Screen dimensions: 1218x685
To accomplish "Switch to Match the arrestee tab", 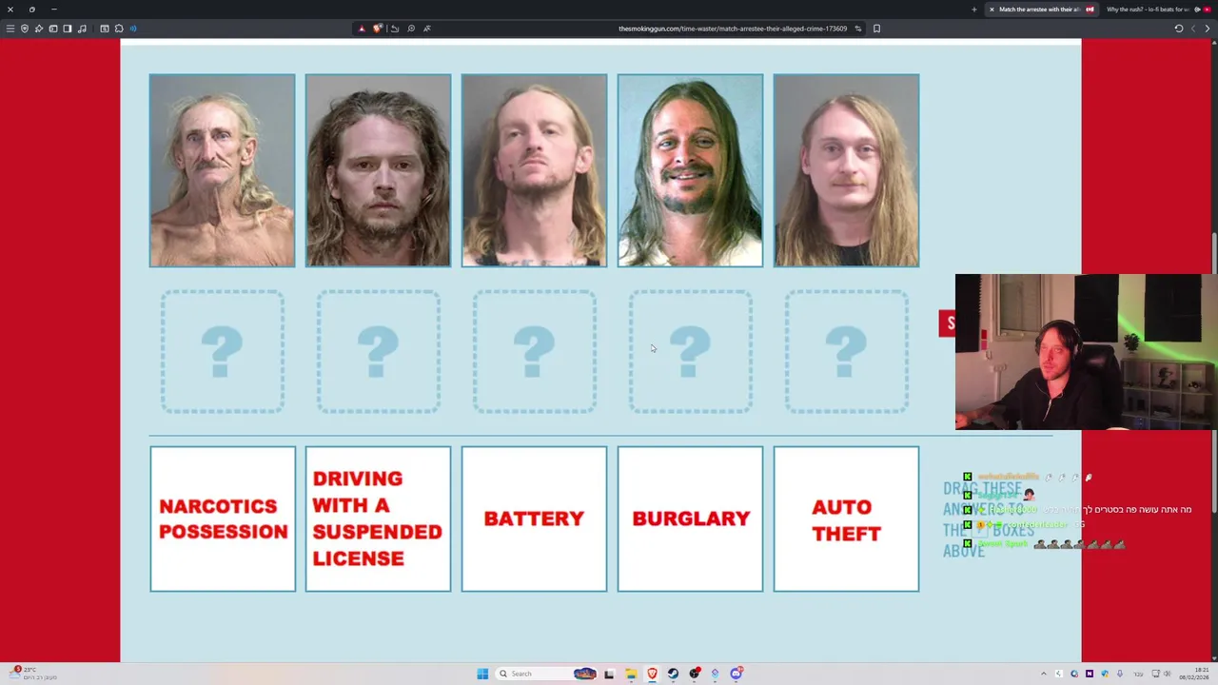I will point(1041,10).
